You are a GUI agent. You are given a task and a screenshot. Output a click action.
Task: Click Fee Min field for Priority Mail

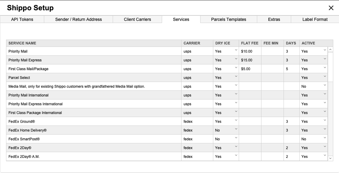[x=272, y=51]
